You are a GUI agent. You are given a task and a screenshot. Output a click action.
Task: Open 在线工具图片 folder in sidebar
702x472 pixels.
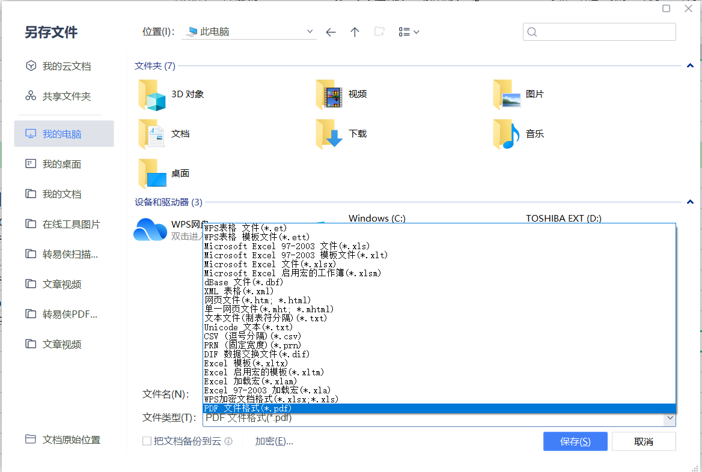[x=64, y=224]
